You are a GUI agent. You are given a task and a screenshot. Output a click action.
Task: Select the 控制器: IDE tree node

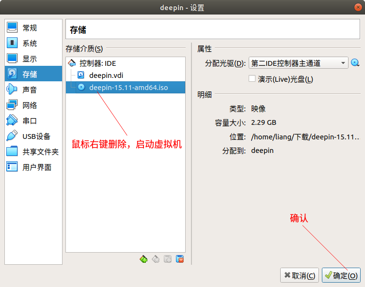coord(126,63)
